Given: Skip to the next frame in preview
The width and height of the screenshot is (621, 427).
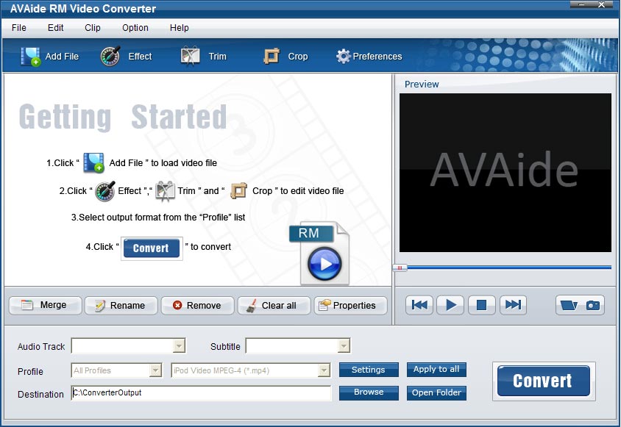Looking at the screenshot, I should 513,305.
